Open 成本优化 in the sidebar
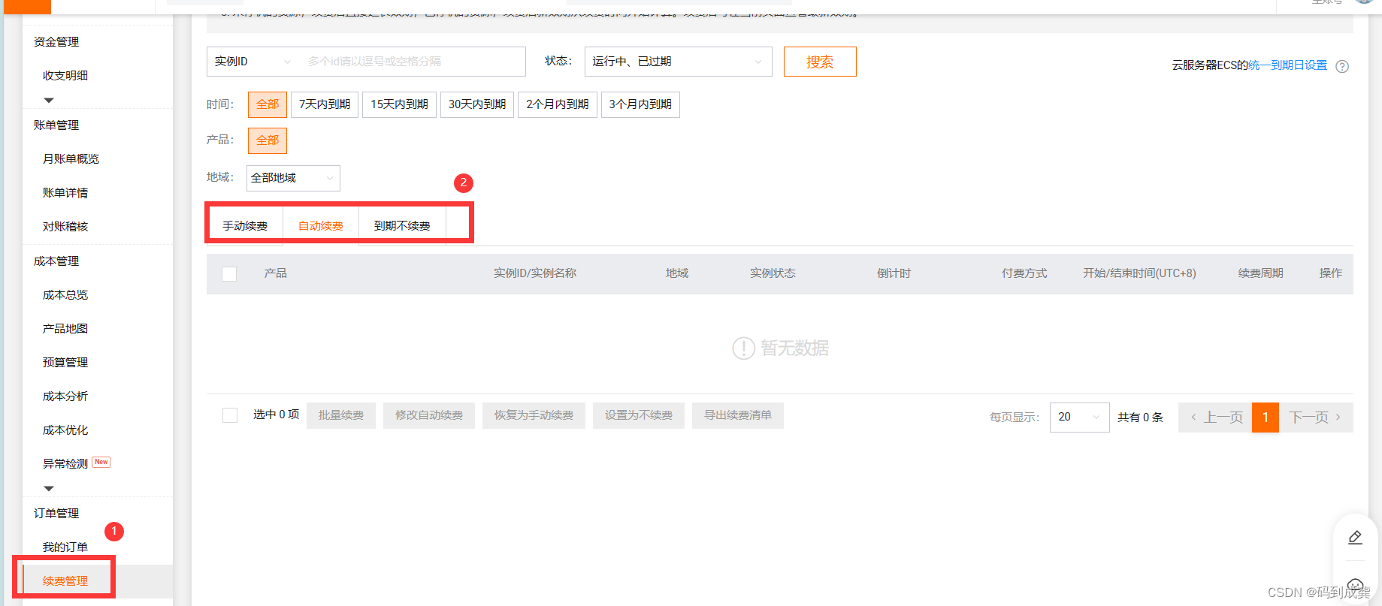 (65, 430)
